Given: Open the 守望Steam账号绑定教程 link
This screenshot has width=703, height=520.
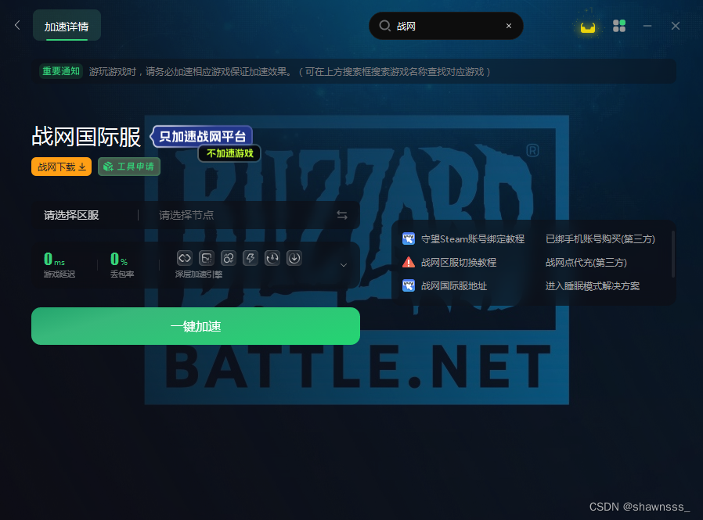Looking at the screenshot, I should pyautogui.click(x=473, y=239).
